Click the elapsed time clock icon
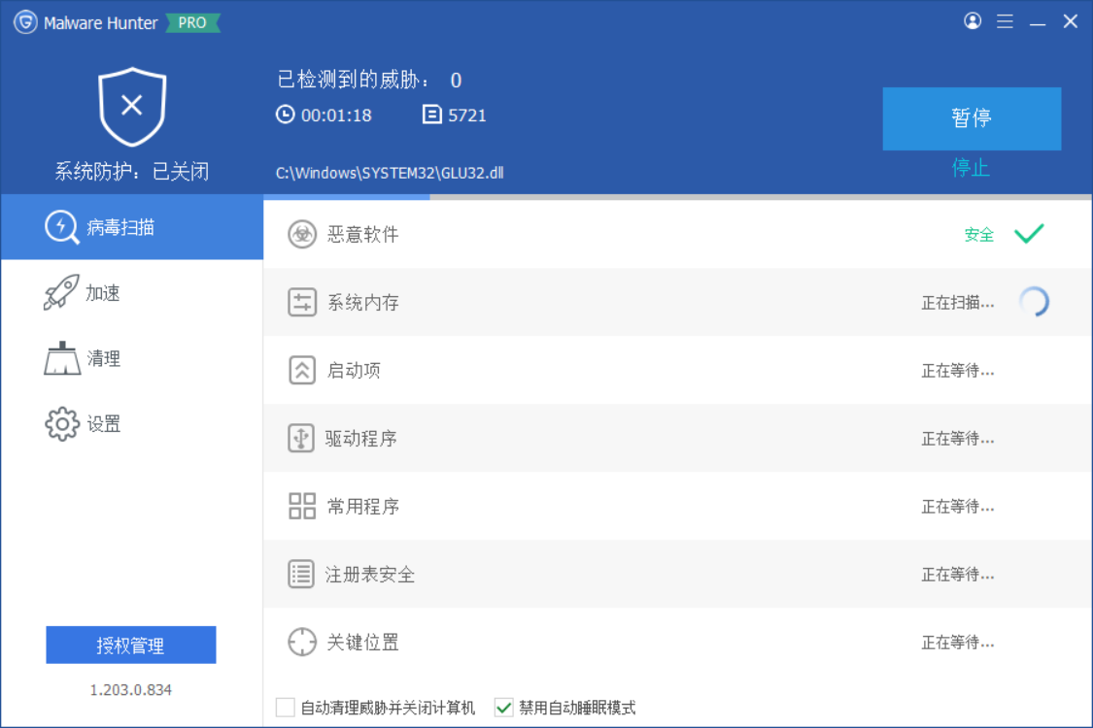Image resolution: width=1093 pixels, height=728 pixels. click(285, 115)
